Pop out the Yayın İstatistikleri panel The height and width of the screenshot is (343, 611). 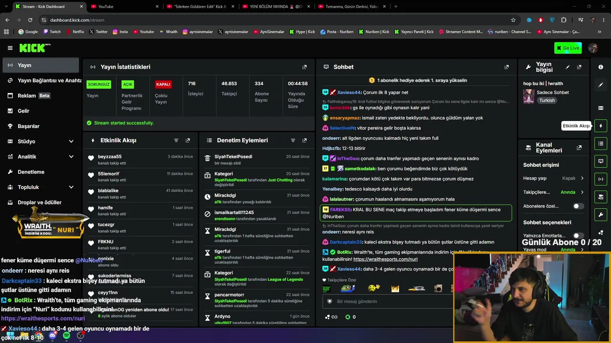click(x=305, y=67)
